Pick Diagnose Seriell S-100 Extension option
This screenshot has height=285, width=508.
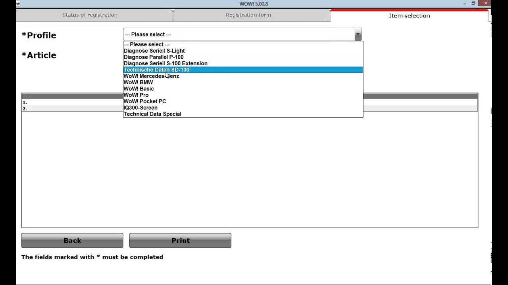point(243,63)
